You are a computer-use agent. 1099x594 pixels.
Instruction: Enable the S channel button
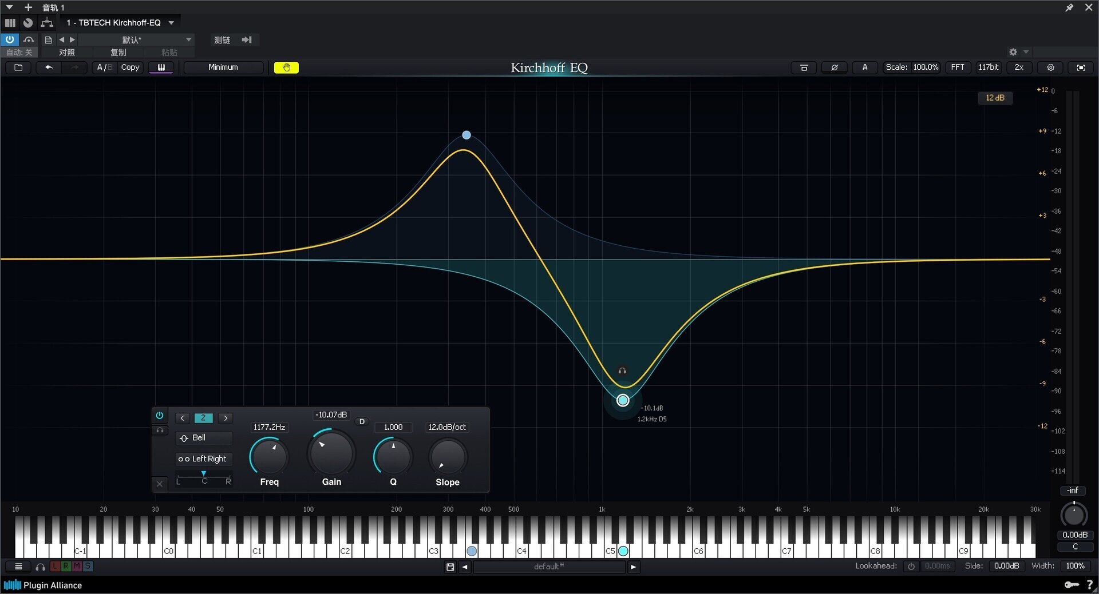coord(88,567)
